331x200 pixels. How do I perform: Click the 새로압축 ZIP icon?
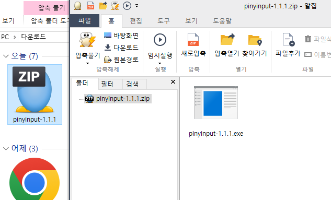click(193, 40)
